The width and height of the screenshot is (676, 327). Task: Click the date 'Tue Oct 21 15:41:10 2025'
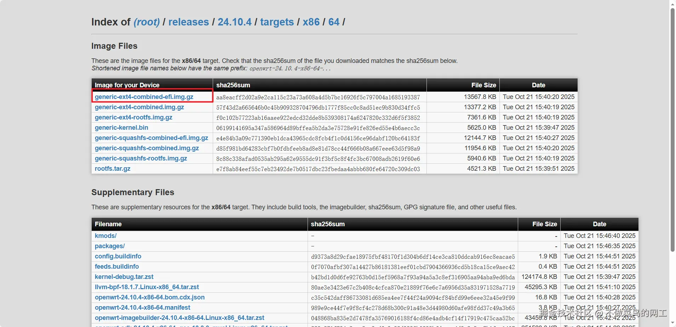click(x=600, y=287)
